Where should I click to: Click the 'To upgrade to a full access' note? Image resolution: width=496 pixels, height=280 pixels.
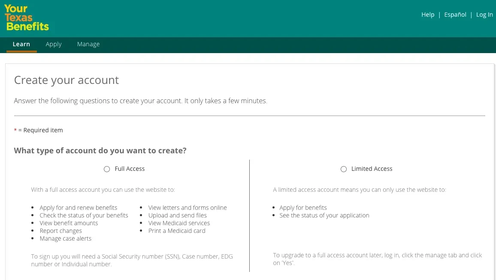pyautogui.click(x=378, y=259)
